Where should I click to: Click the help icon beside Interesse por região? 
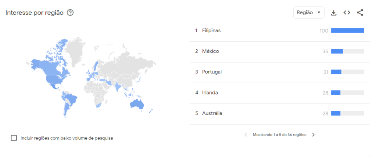pyautogui.click(x=70, y=13)
